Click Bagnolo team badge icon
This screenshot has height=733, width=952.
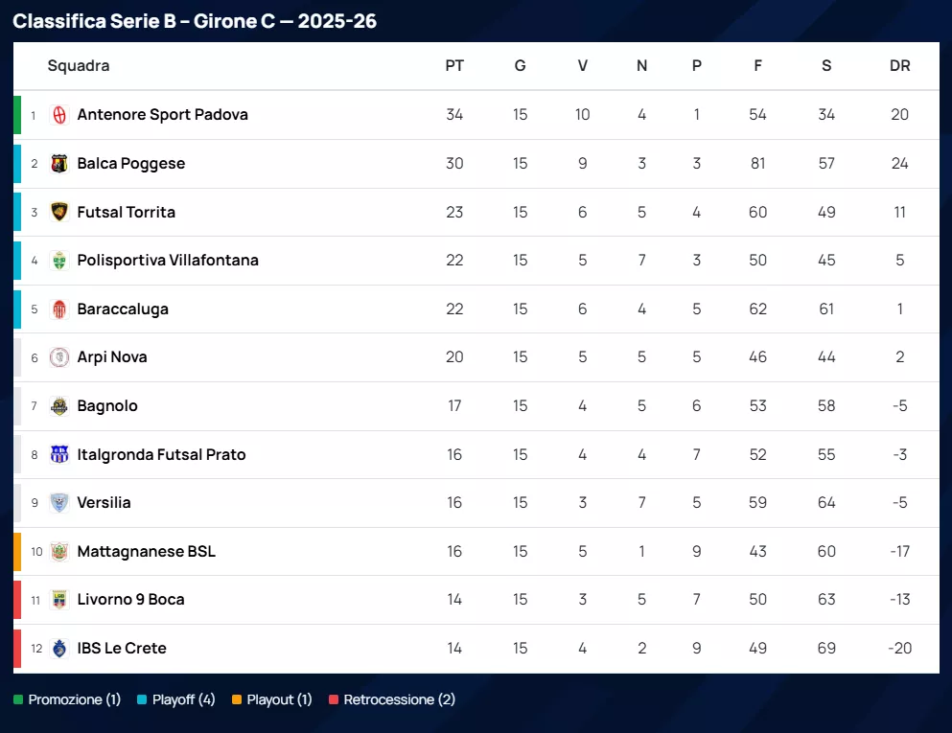pos(59,406)
